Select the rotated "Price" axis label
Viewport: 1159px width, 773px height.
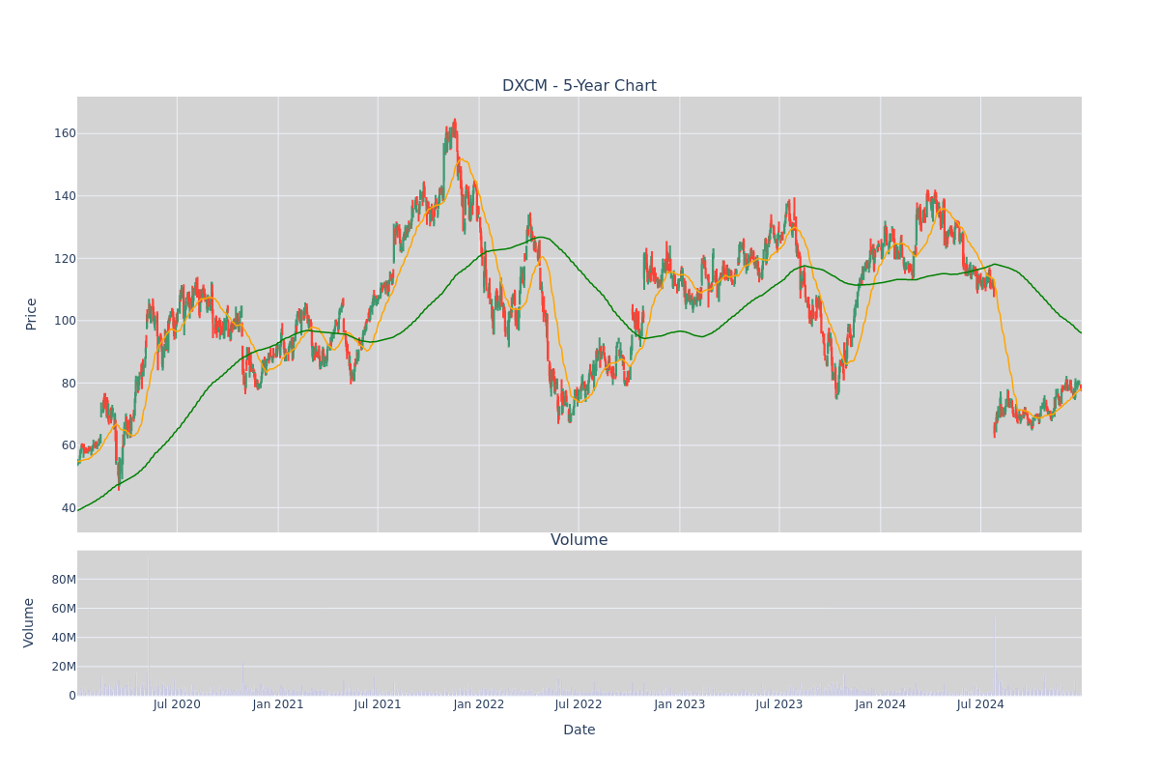pos(32,314)
